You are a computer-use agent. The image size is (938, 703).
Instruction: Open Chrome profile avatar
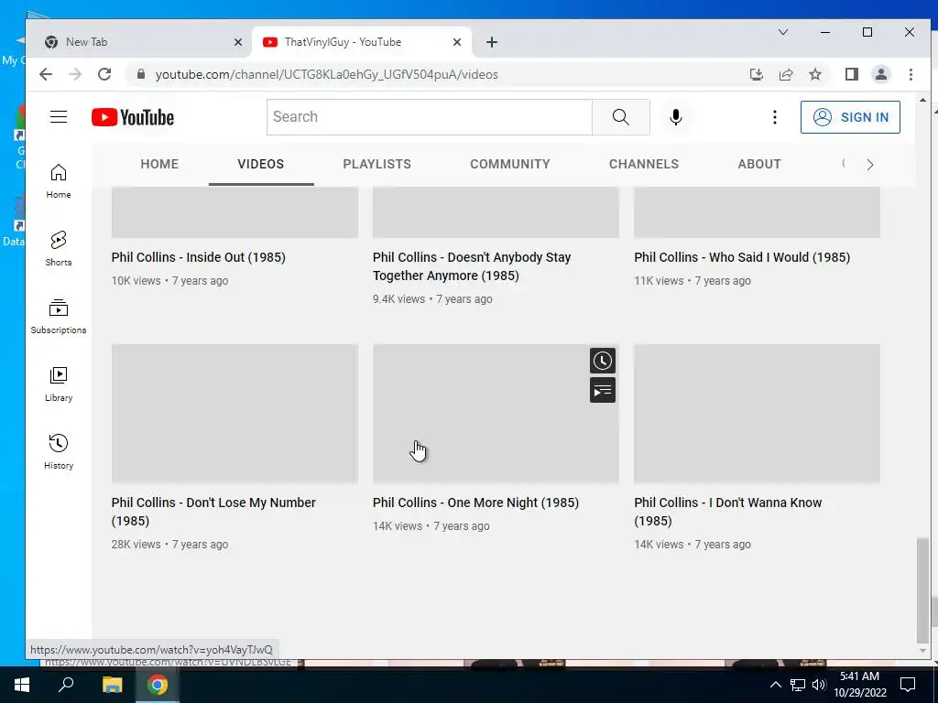880,74
